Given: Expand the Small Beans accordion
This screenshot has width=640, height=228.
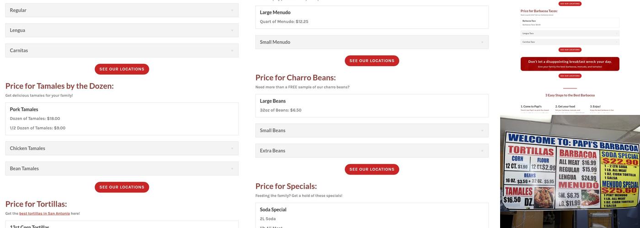Looking at the screenshot, I should tap(372, 131).
